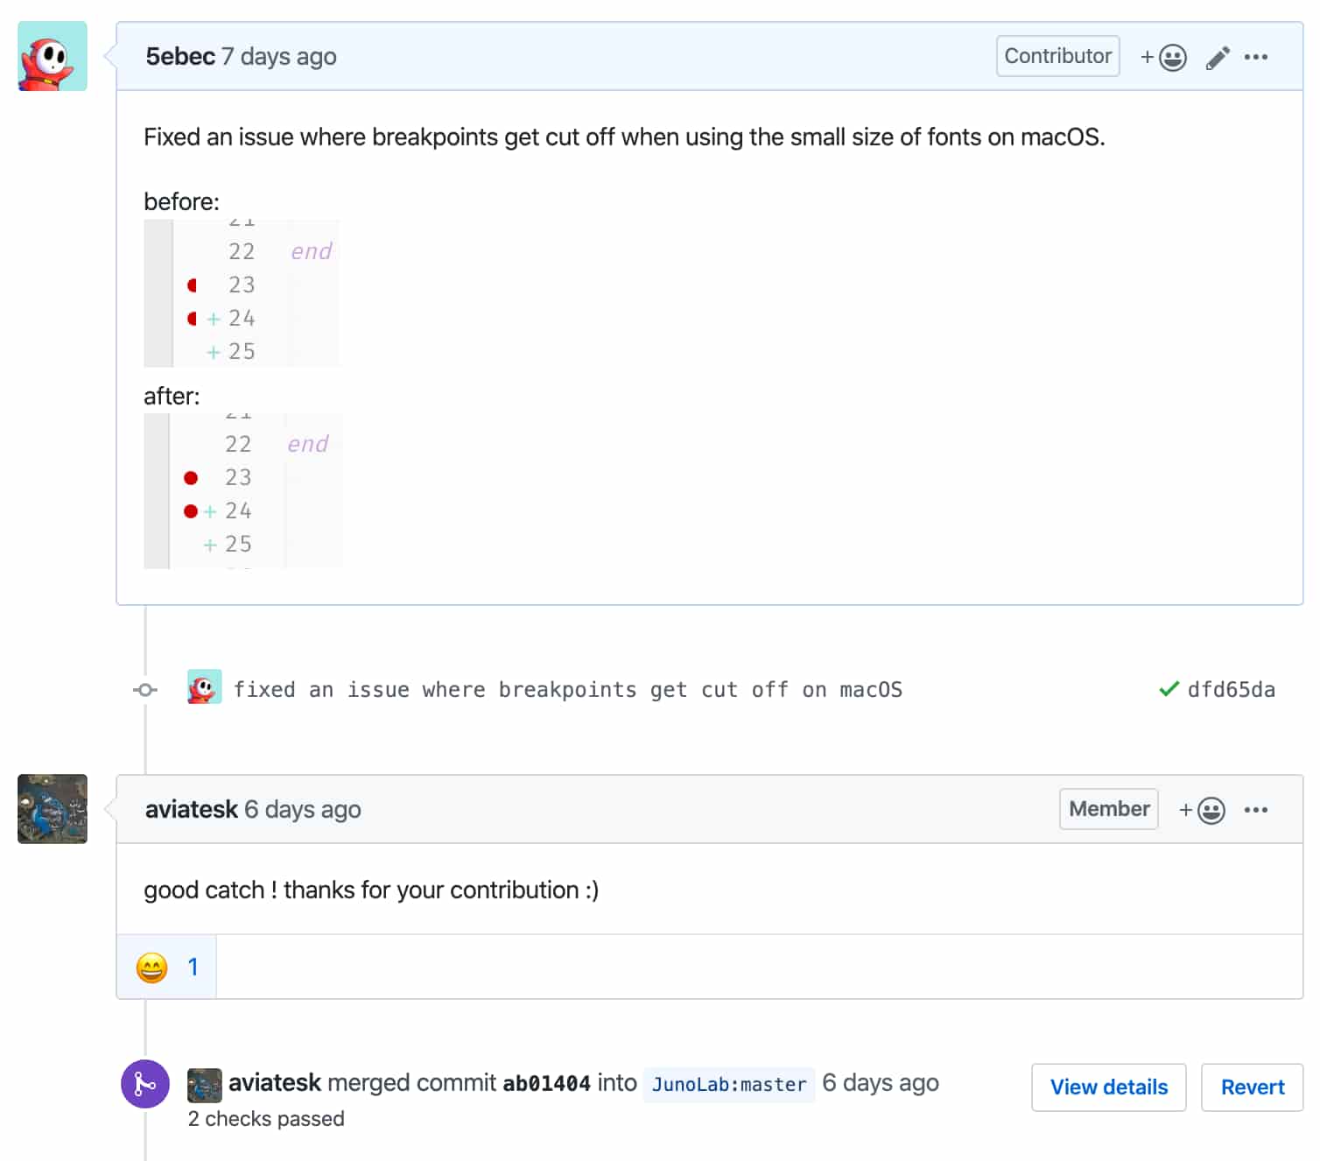
Task: Click 5ebec's Shy Guy avatar
Action: pos(53,56)
